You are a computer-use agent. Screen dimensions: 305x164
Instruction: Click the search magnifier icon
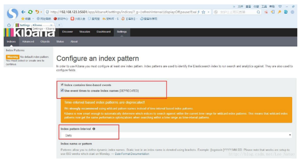click(x=258, y=12)
